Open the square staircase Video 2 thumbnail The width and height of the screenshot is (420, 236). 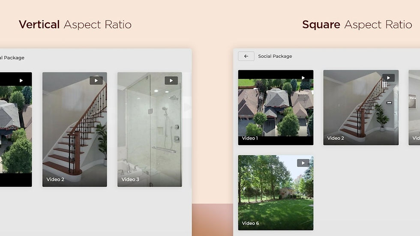tap(361, 108)
